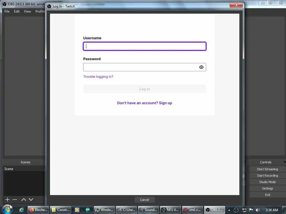This screenshot has height=214, width=286.
Task: Click the Log In button
Action: 145,89
